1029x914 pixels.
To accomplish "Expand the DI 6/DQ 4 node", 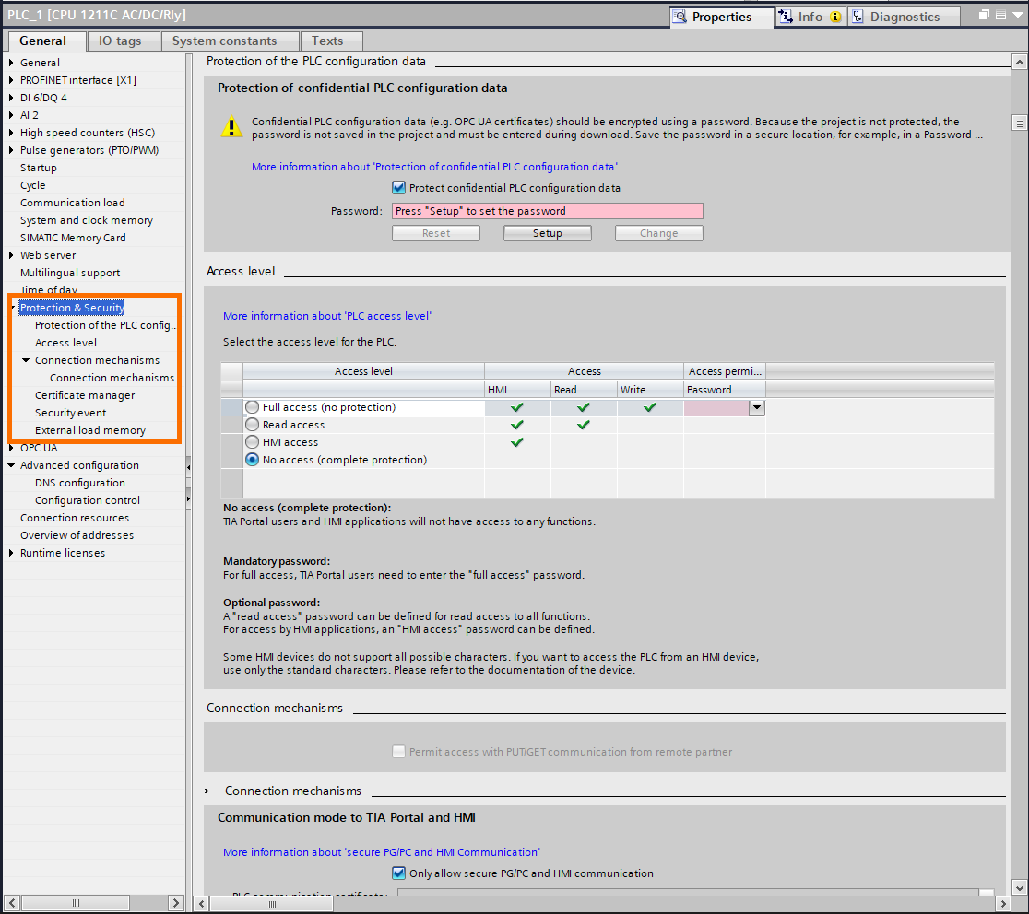I will [x=11, y=98].
